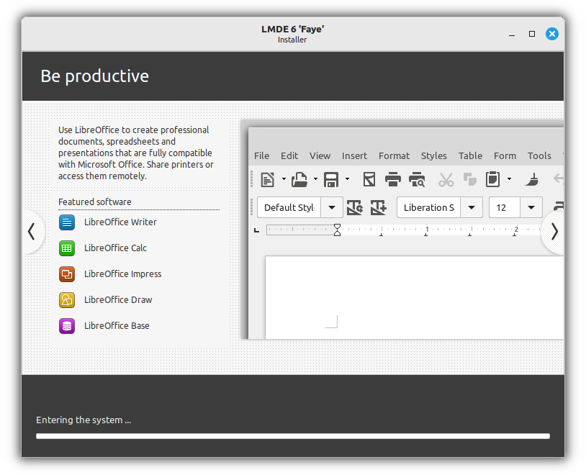Open the Format menu

point(394,155)
